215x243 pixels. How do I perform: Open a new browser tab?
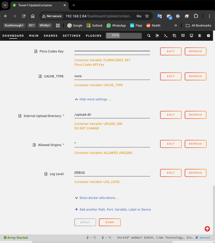tap(74, 5)
